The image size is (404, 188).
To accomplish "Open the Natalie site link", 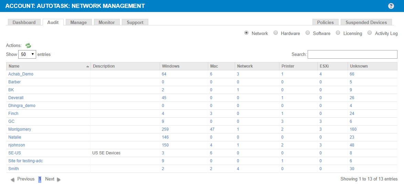I will click(x=15, y=137).
